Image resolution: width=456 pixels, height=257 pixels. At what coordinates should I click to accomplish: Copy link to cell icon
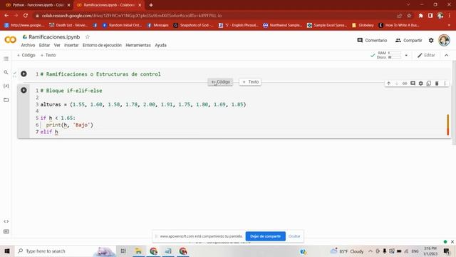tap(405, 84)
